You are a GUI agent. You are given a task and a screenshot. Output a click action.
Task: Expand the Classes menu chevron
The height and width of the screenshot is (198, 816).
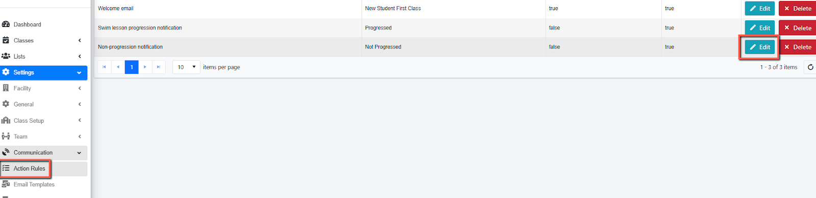click(x=80, y=40)
